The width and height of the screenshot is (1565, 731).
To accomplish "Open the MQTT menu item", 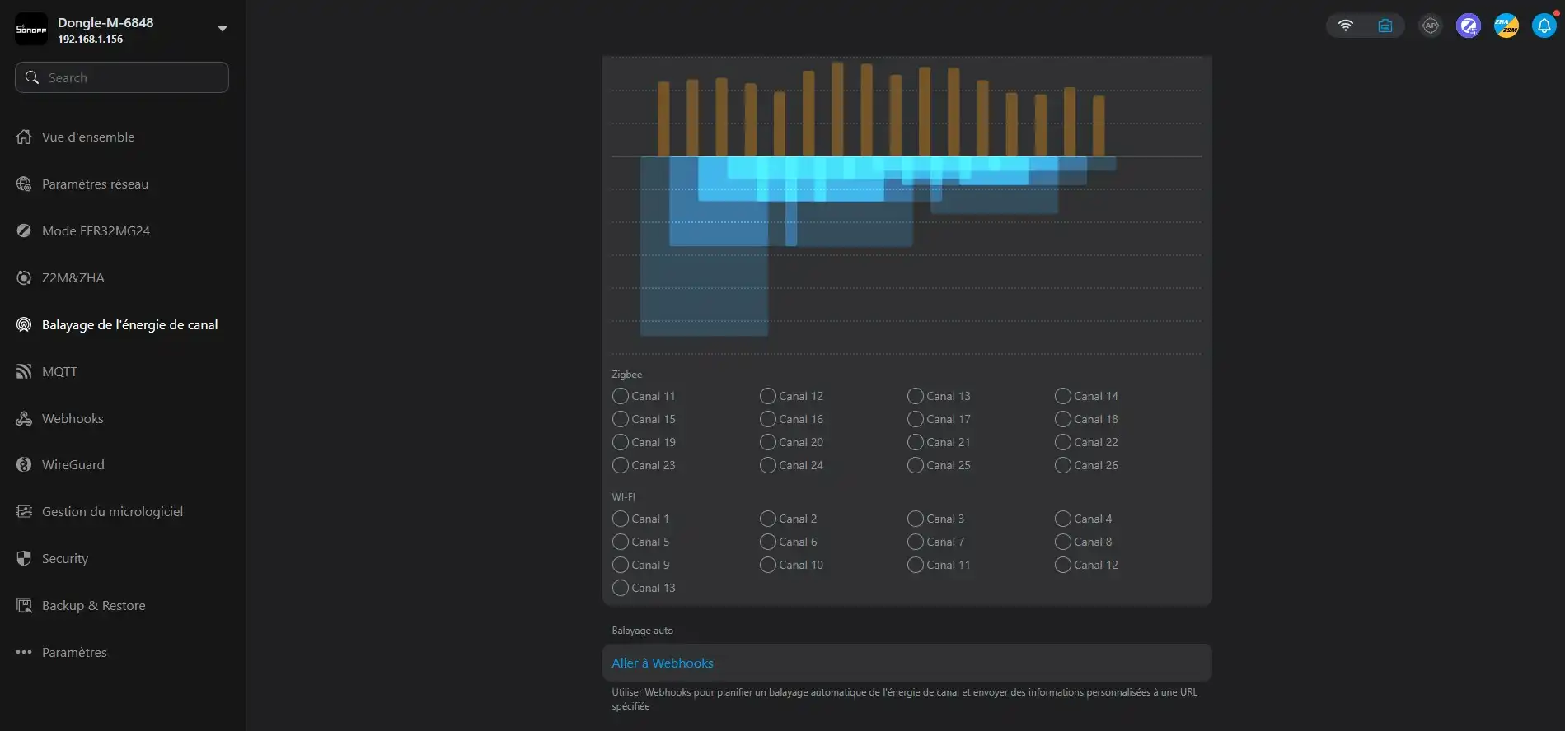I will pyautogui.click(x=59, y=371).
